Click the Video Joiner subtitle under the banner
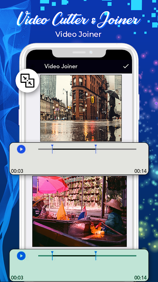 click(x=78, y=34)
